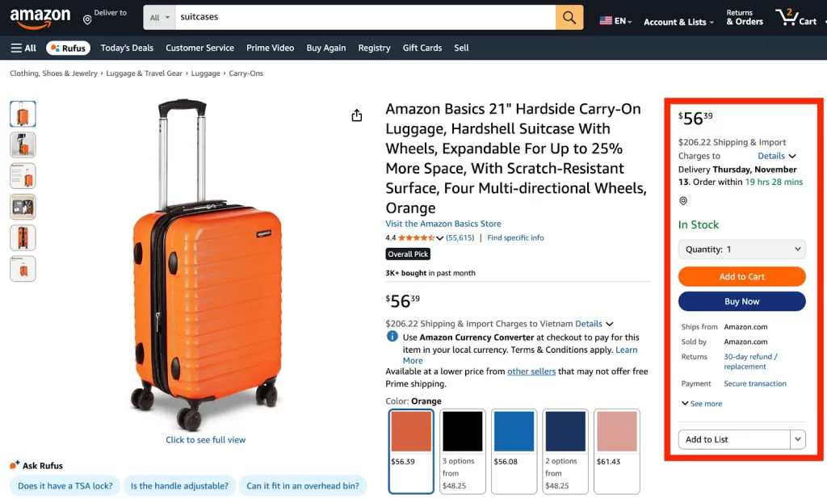Image resolution: width=827 pixels, height=499 pixels.
Task: Click the US flag language selector
Action: coord(615,21)
